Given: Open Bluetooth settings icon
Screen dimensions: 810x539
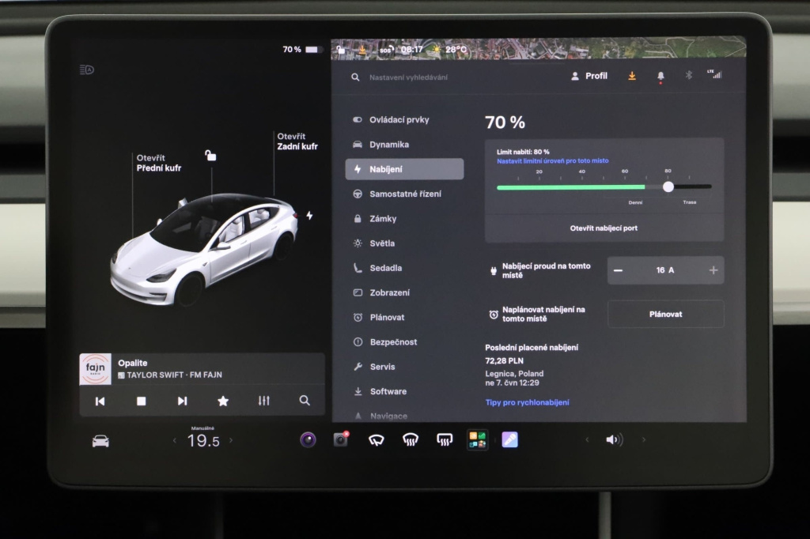Looking at the screenshot, I should pyautogui.click(x=688, y=75).
